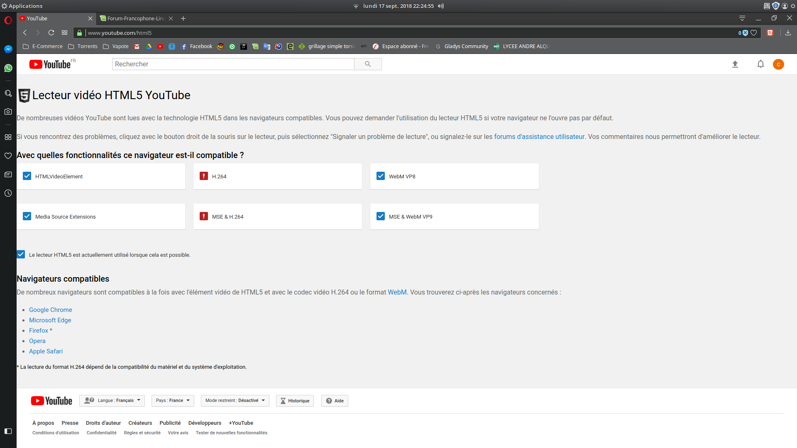Open YouTube notifications bell
This screenshot has width=797, height=448.
(760, 64)
